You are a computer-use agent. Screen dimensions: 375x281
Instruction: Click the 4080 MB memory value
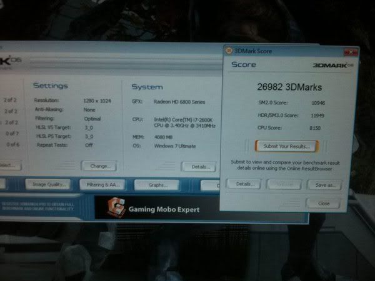click(x=164, y=137)
